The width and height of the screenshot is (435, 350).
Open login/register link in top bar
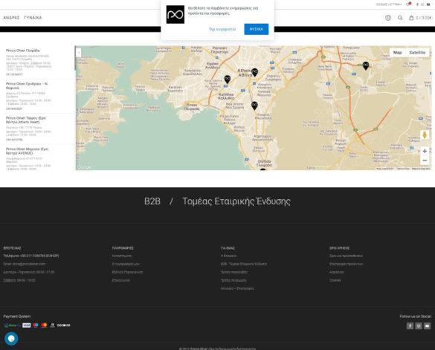coord(389,4)
